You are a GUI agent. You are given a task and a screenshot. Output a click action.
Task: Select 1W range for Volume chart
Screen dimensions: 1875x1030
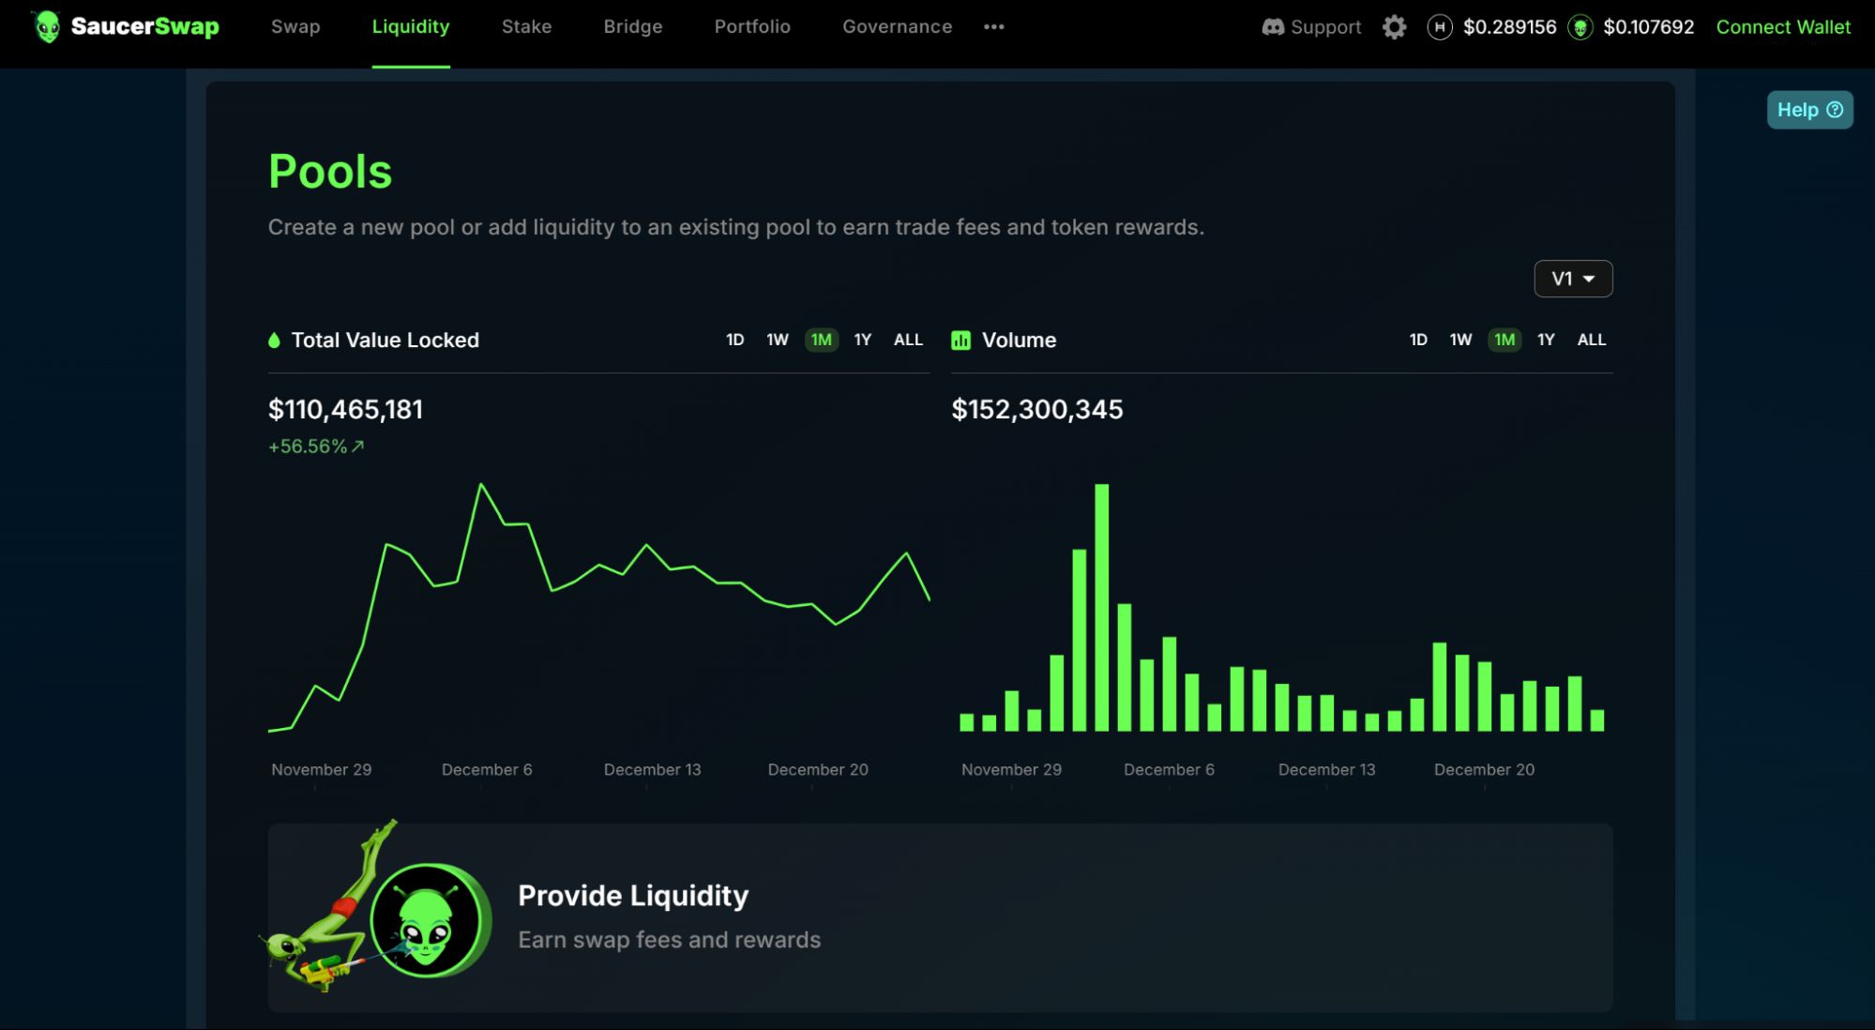pyautogui.click(x=1460, y=340)
